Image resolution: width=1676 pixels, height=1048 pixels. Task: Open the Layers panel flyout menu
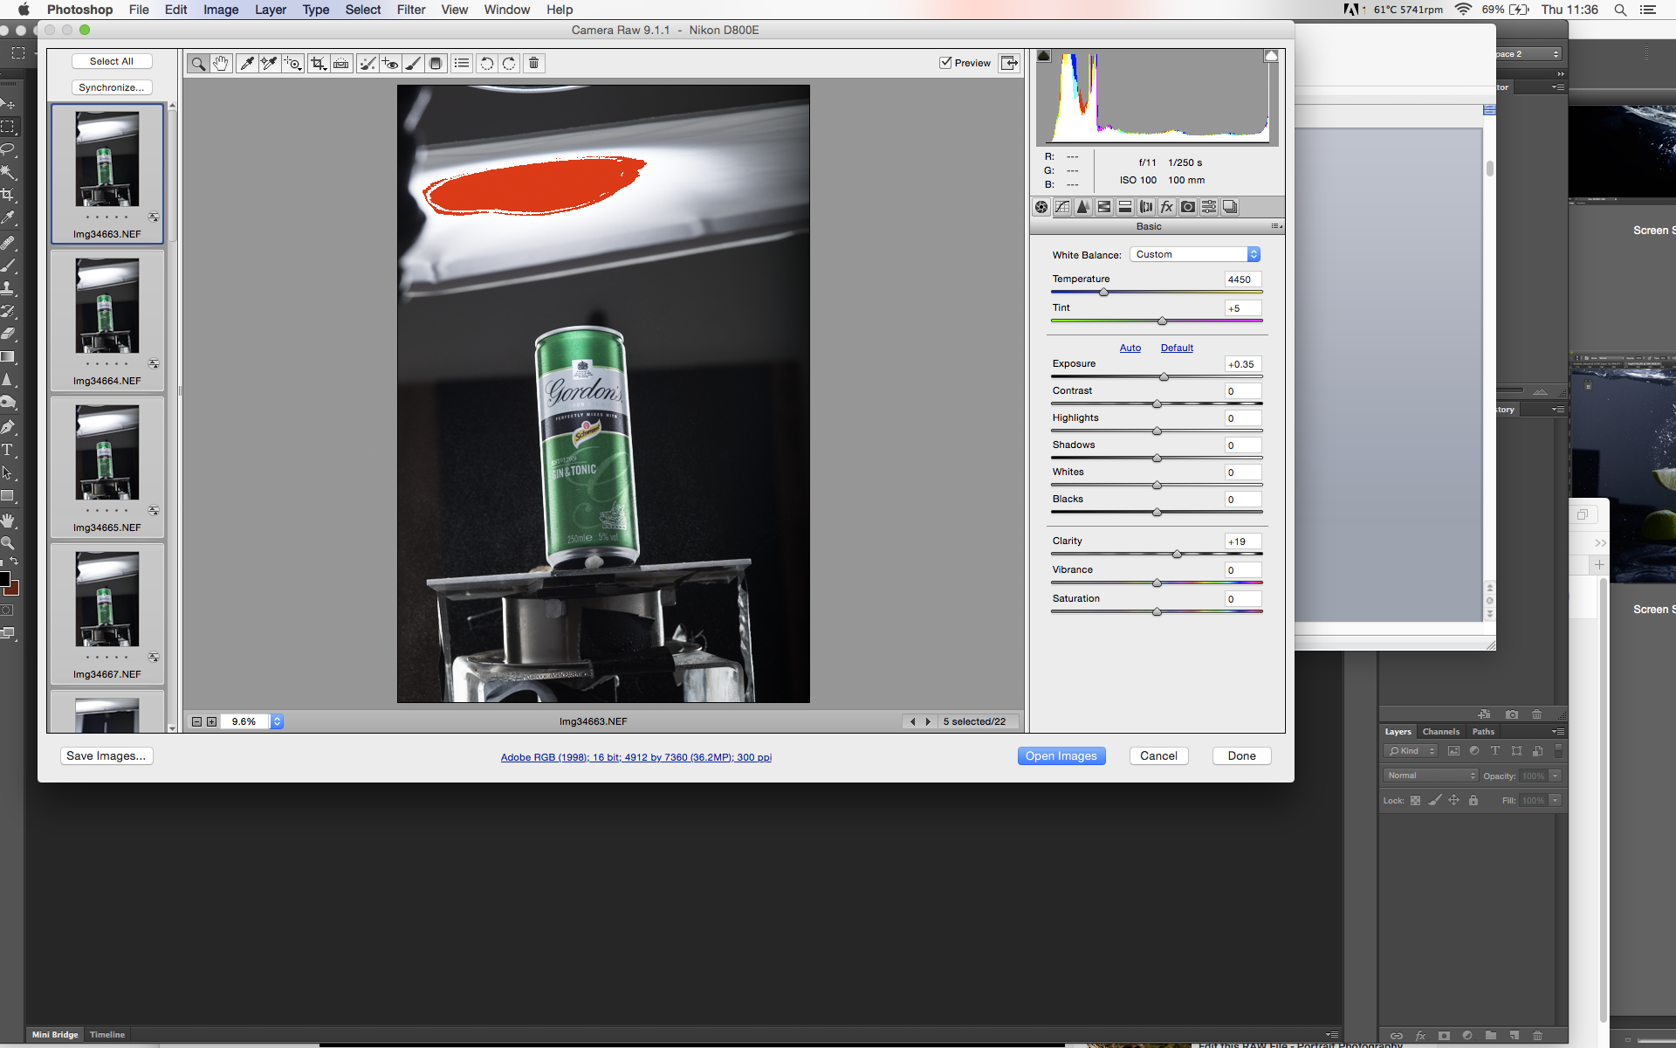pos(1558,732)
